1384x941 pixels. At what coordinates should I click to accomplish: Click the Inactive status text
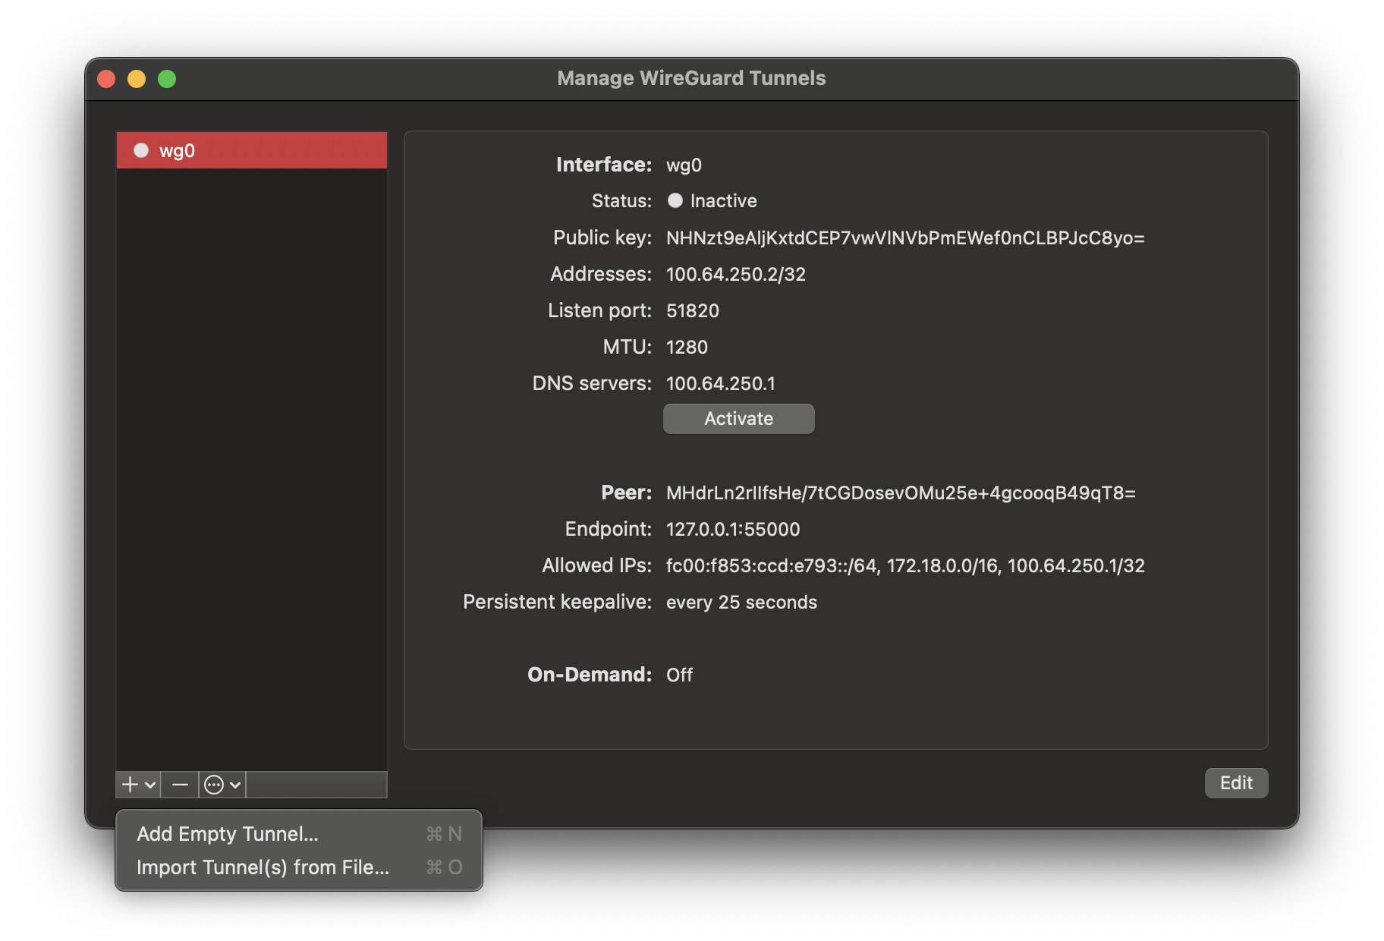(724, 200)
